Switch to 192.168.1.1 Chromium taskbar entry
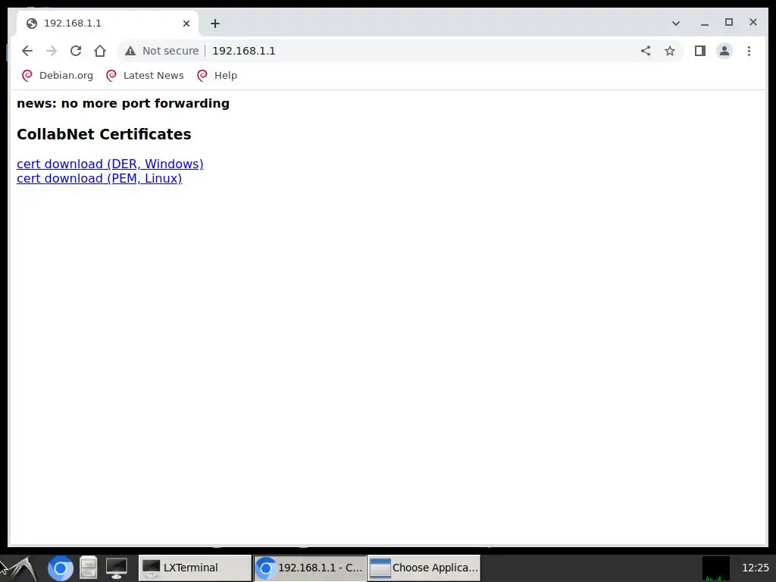 tap(310, 568)
